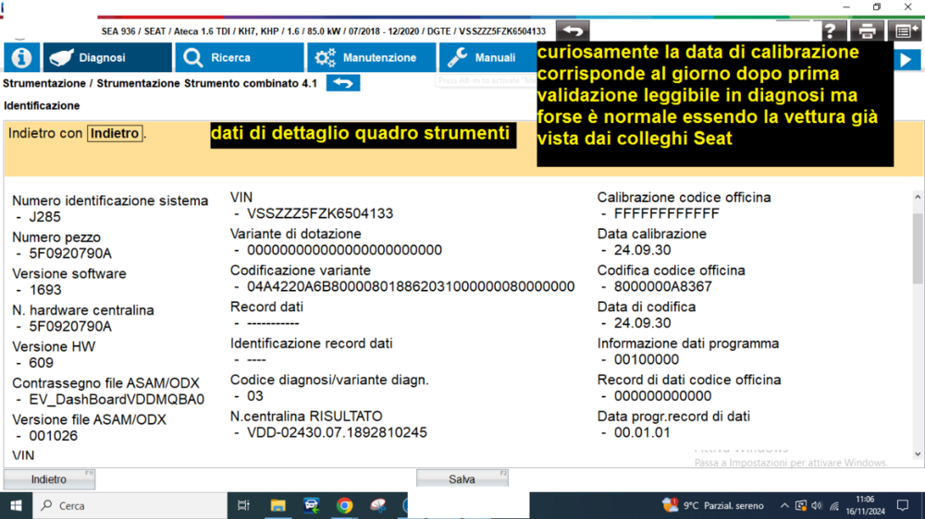
Task: Select the system ID value J285
Action: (44, 217)
